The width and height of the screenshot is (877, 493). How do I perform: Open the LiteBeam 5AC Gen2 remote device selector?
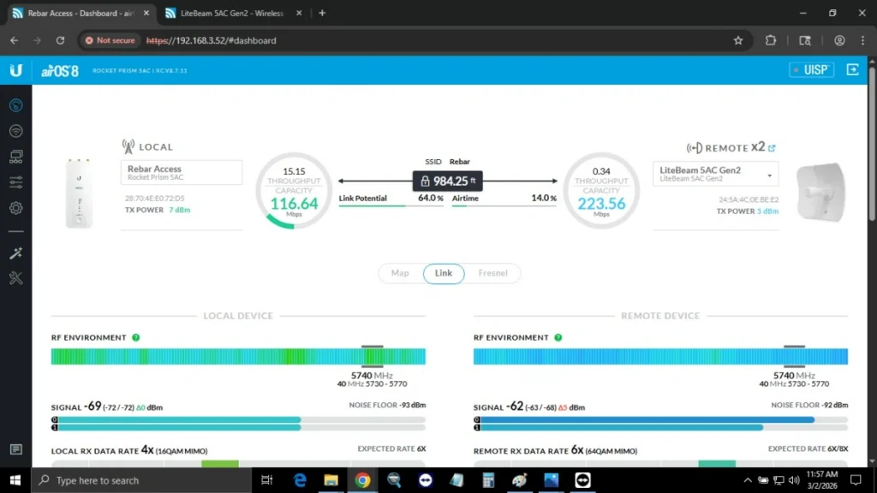(715, 173)
